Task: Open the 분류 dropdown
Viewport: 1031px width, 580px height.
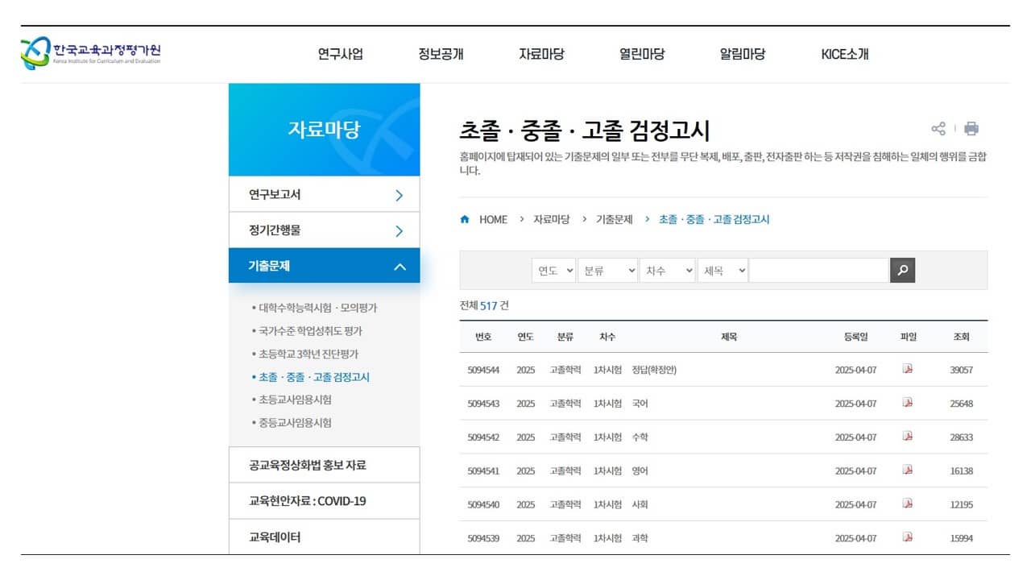Action: tap(608, 271)
